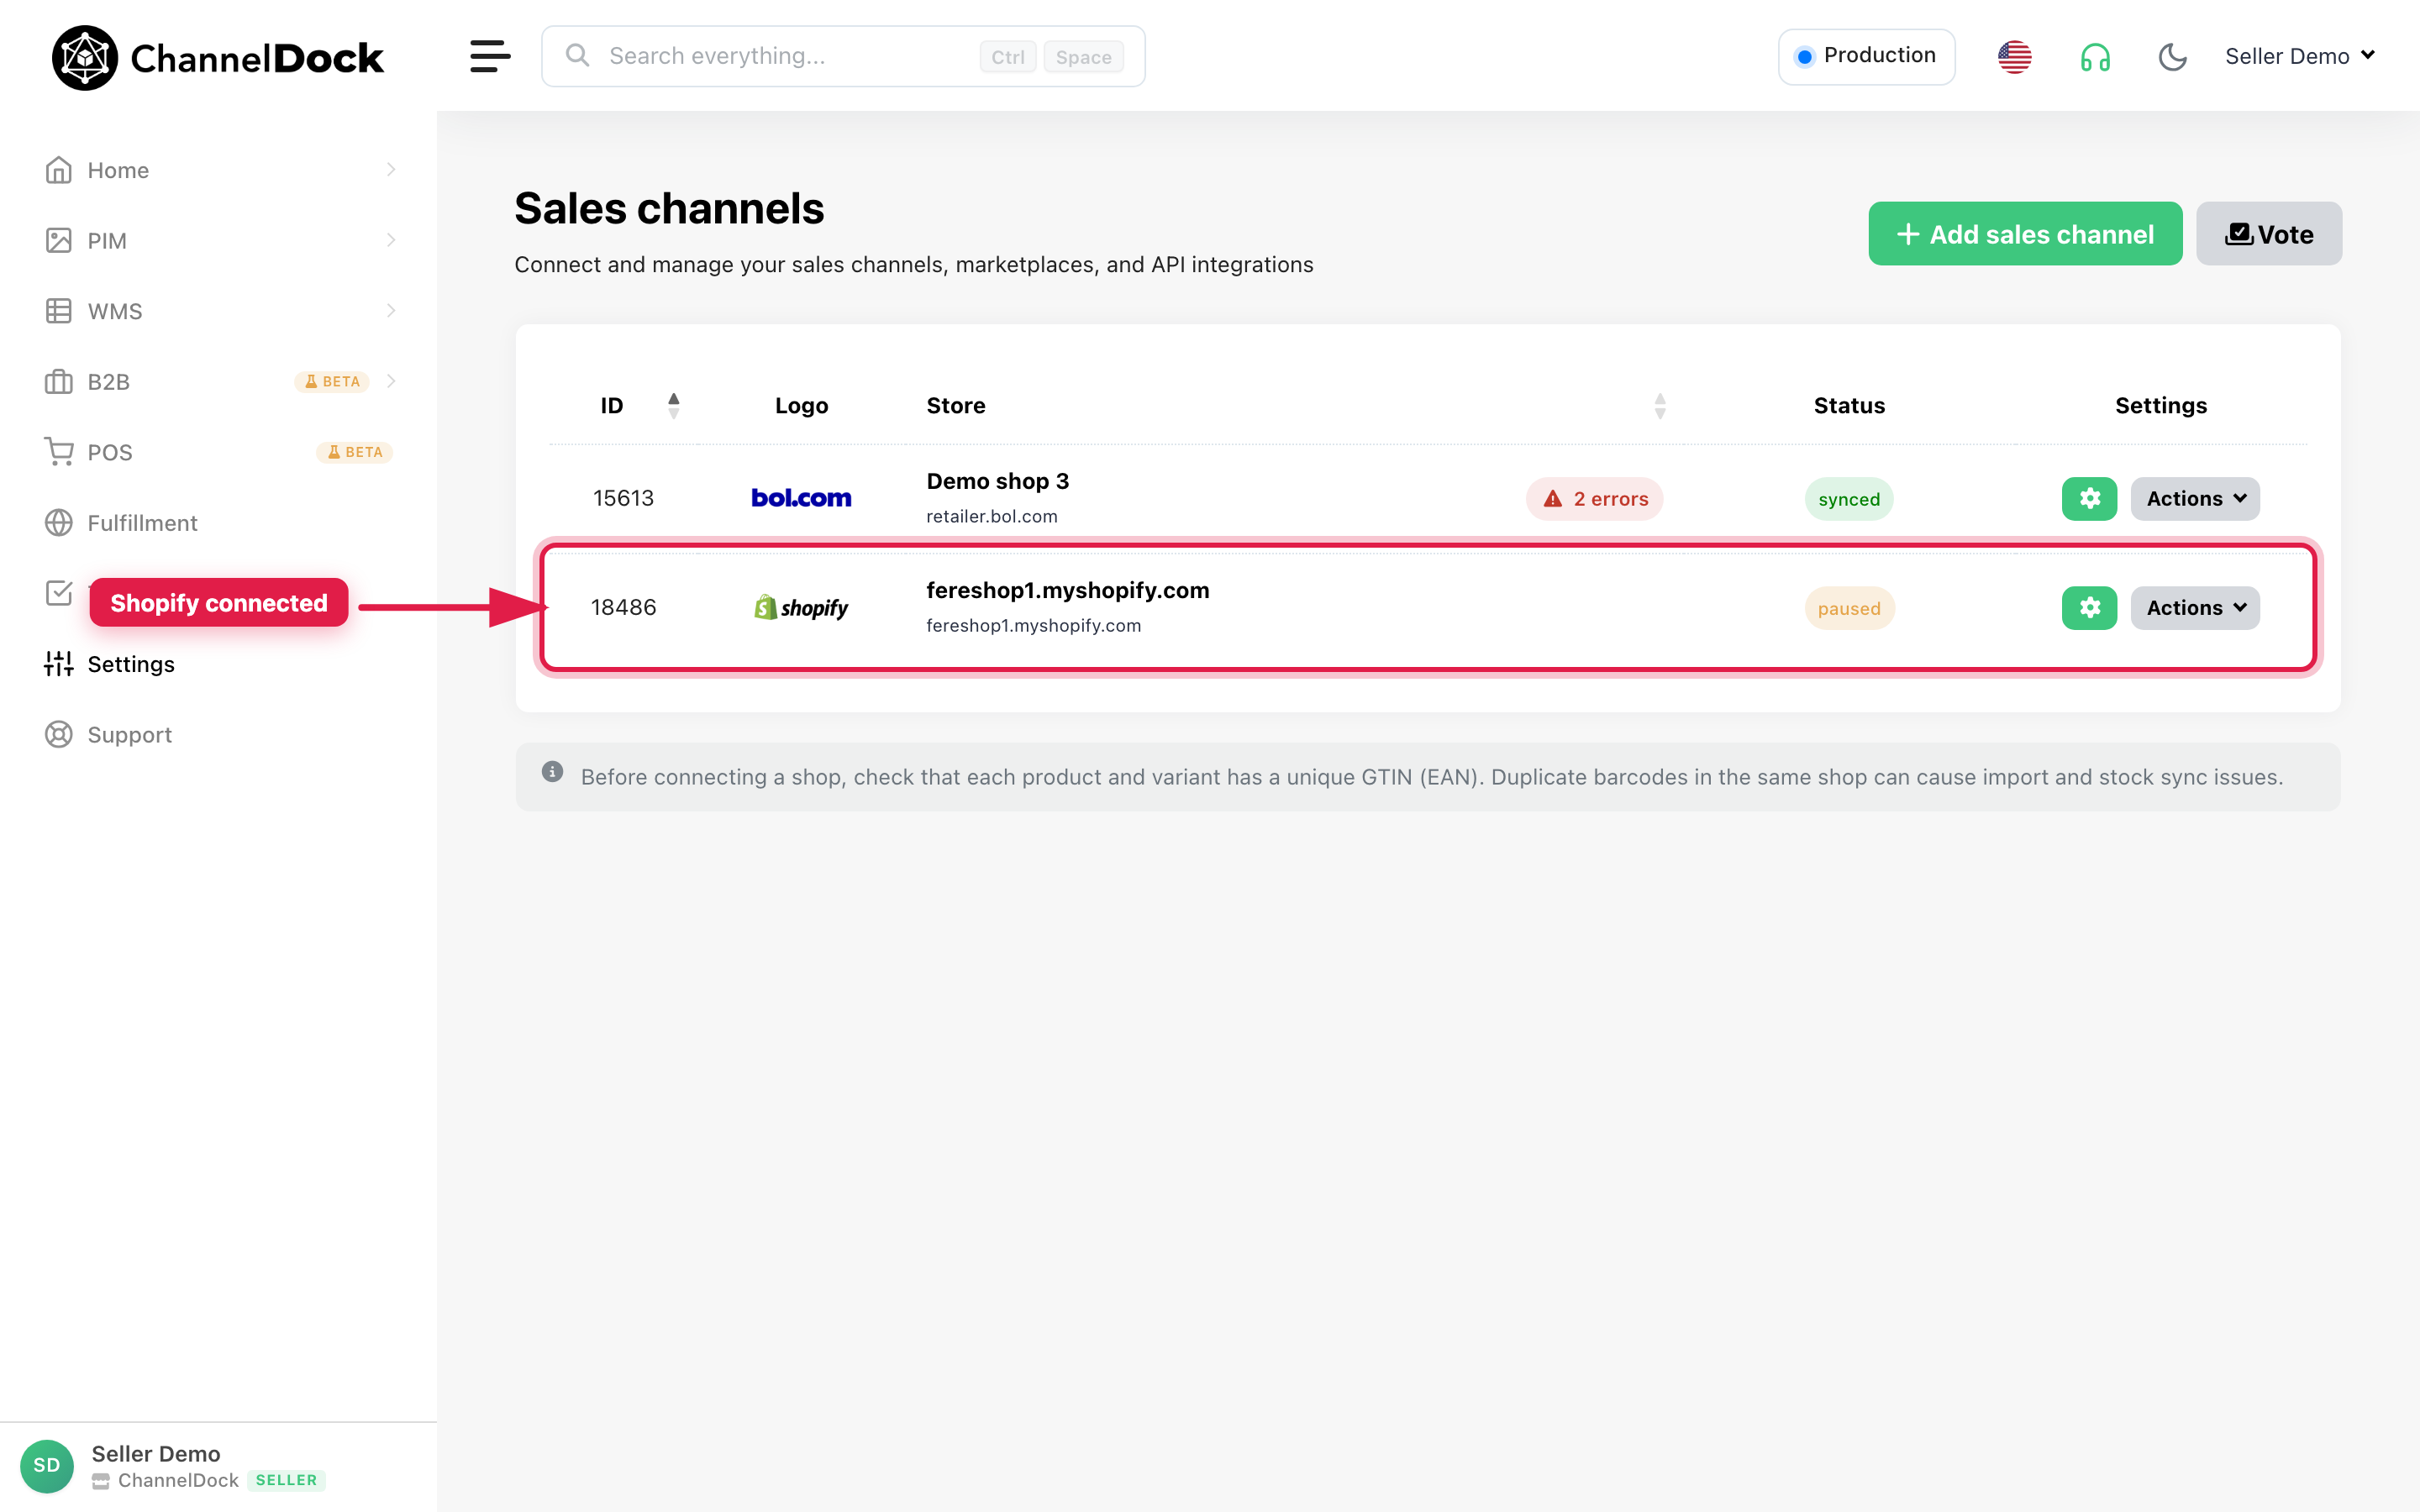The image size is (2420, 1512).
Task: Open WMS in the sidebar
Action: (x=115, y=311)
